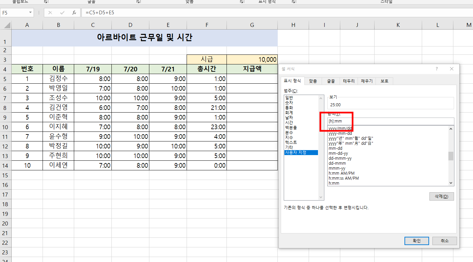473x262 pixels.
Task: Click the 형식 input field with [h]:mm
Action: [x=391, y=121]
